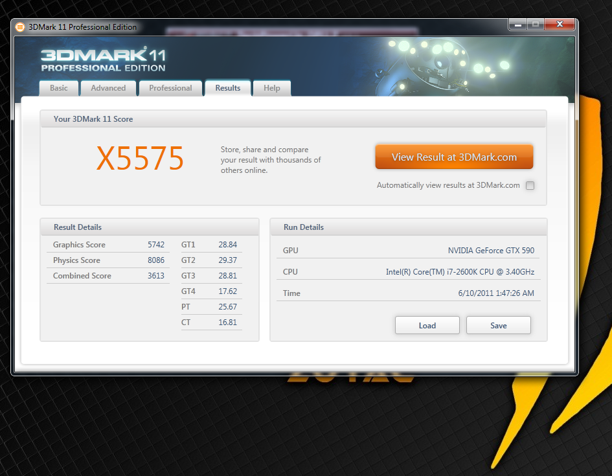Image resolution: width=612 pixels, height=476 pixels.
Task: Click the CT value 16.81
Action: pyautogui.click(x=227, y=323)
